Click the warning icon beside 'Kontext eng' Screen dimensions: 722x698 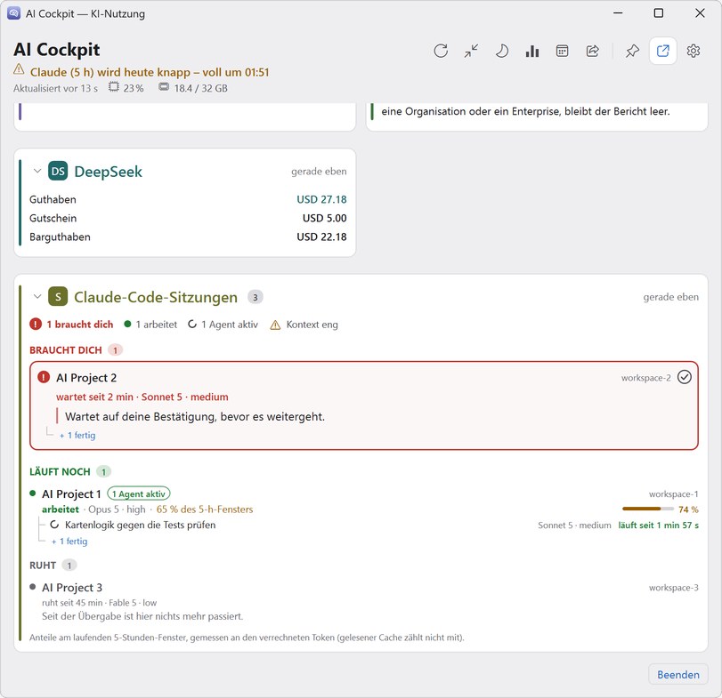click(275, 325)
